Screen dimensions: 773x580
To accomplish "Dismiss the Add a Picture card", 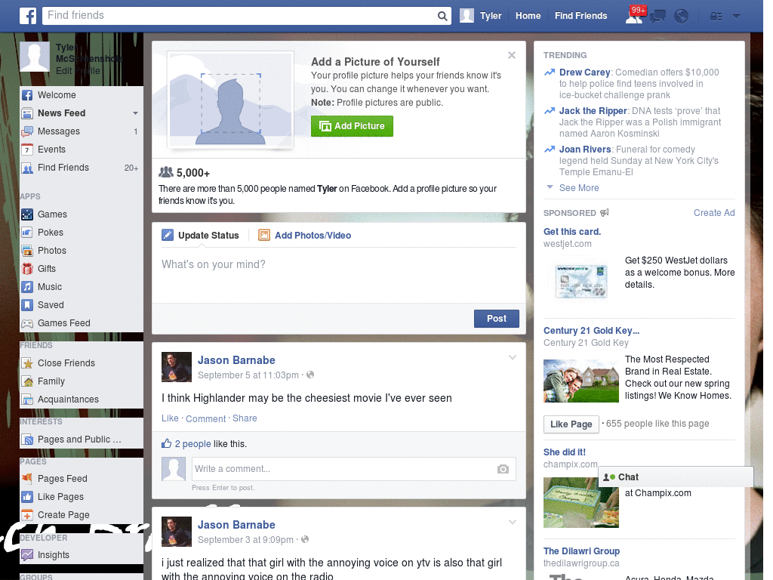I will pyautogui.click(x=512, y=55).
